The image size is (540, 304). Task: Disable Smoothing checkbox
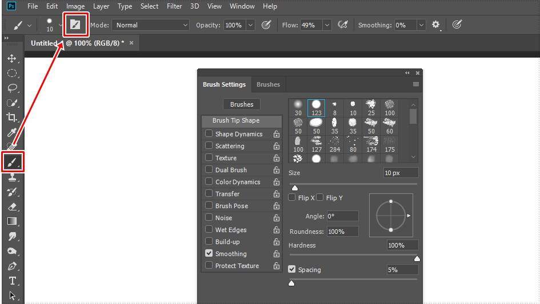(x=209, y=253)
